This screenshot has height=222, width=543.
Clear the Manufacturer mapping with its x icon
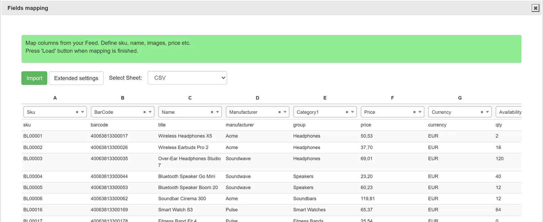280,112
